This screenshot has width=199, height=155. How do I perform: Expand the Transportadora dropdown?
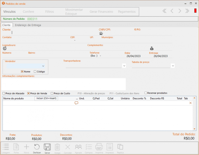click(124, 66)
